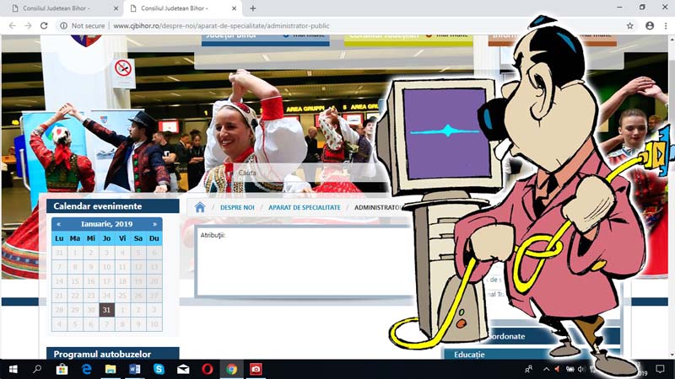Open volume control in system tray
Screen dimensions: 675x379
pyautogui.click(x=581, y=369)
